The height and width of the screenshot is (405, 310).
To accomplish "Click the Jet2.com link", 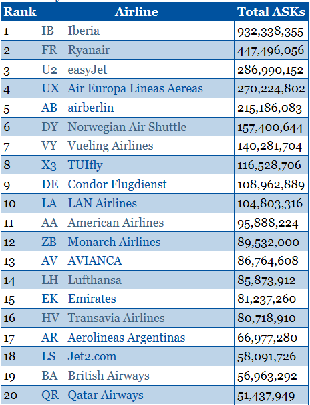I will [x=92, y=356].
